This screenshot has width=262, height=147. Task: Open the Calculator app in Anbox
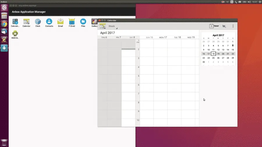[15, 23]
